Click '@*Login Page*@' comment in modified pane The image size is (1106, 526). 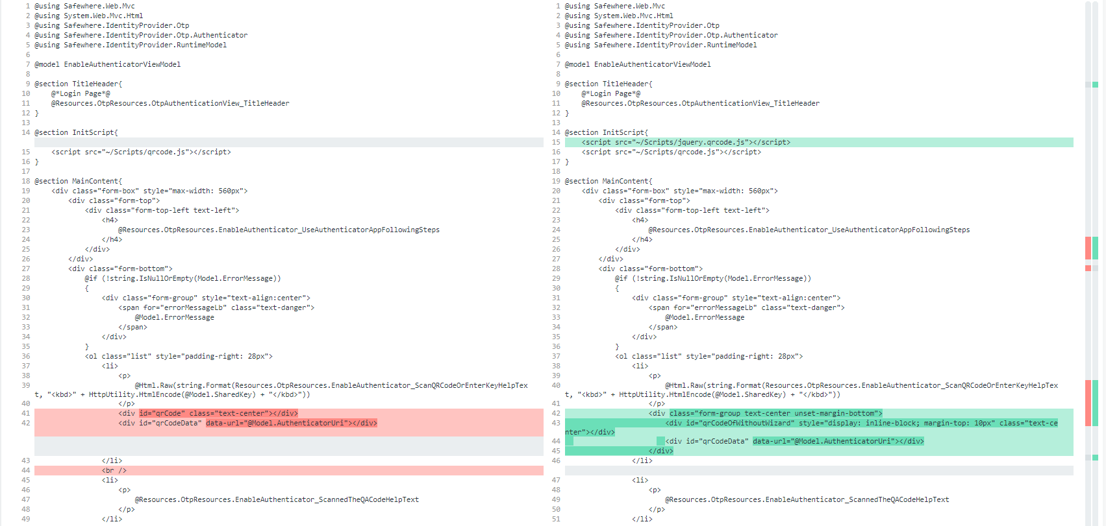[x=610, y=93]
